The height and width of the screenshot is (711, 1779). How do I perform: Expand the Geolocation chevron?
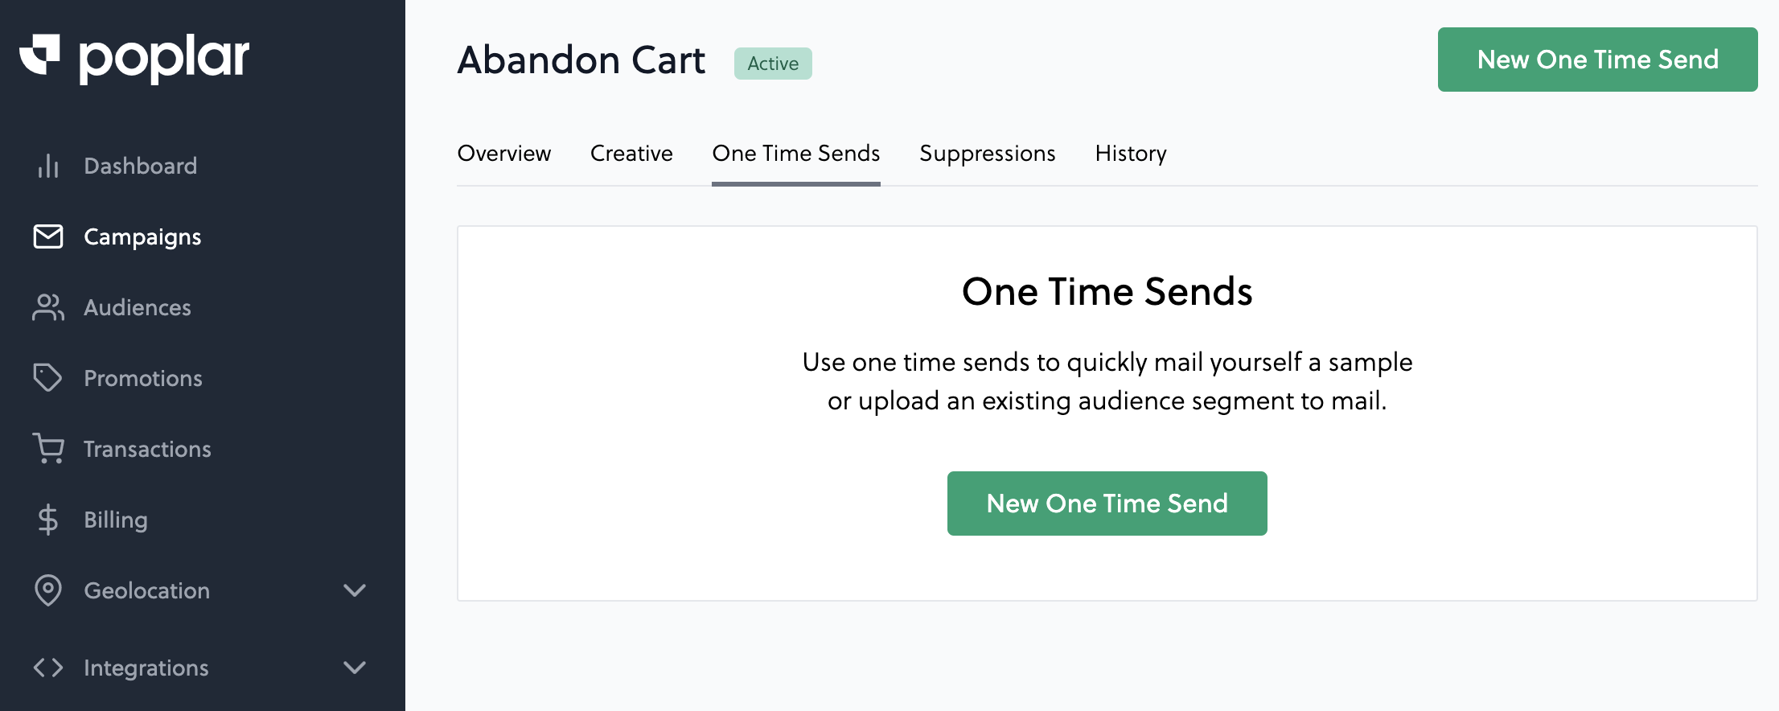[355, 590]
